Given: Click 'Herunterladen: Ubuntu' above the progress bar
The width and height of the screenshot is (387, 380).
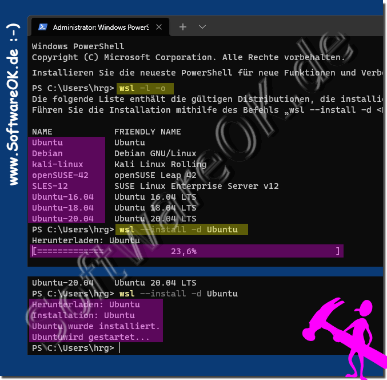Looking at the screenshot, I should pos(86,241).
